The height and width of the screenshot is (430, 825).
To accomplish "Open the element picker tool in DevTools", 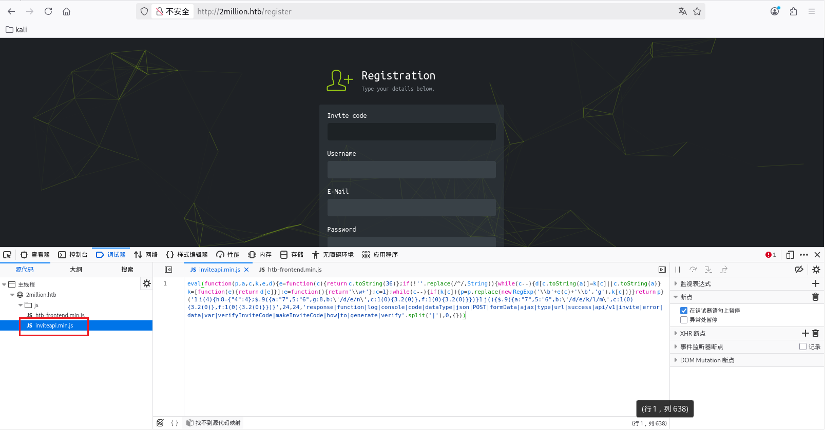I will point(7,255).
